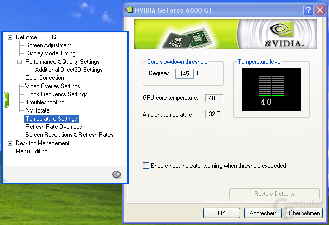The image size is (329, 225).
Task: Open Screen Adjustment page
Action: pyautogui.click(x=48, y=45)
